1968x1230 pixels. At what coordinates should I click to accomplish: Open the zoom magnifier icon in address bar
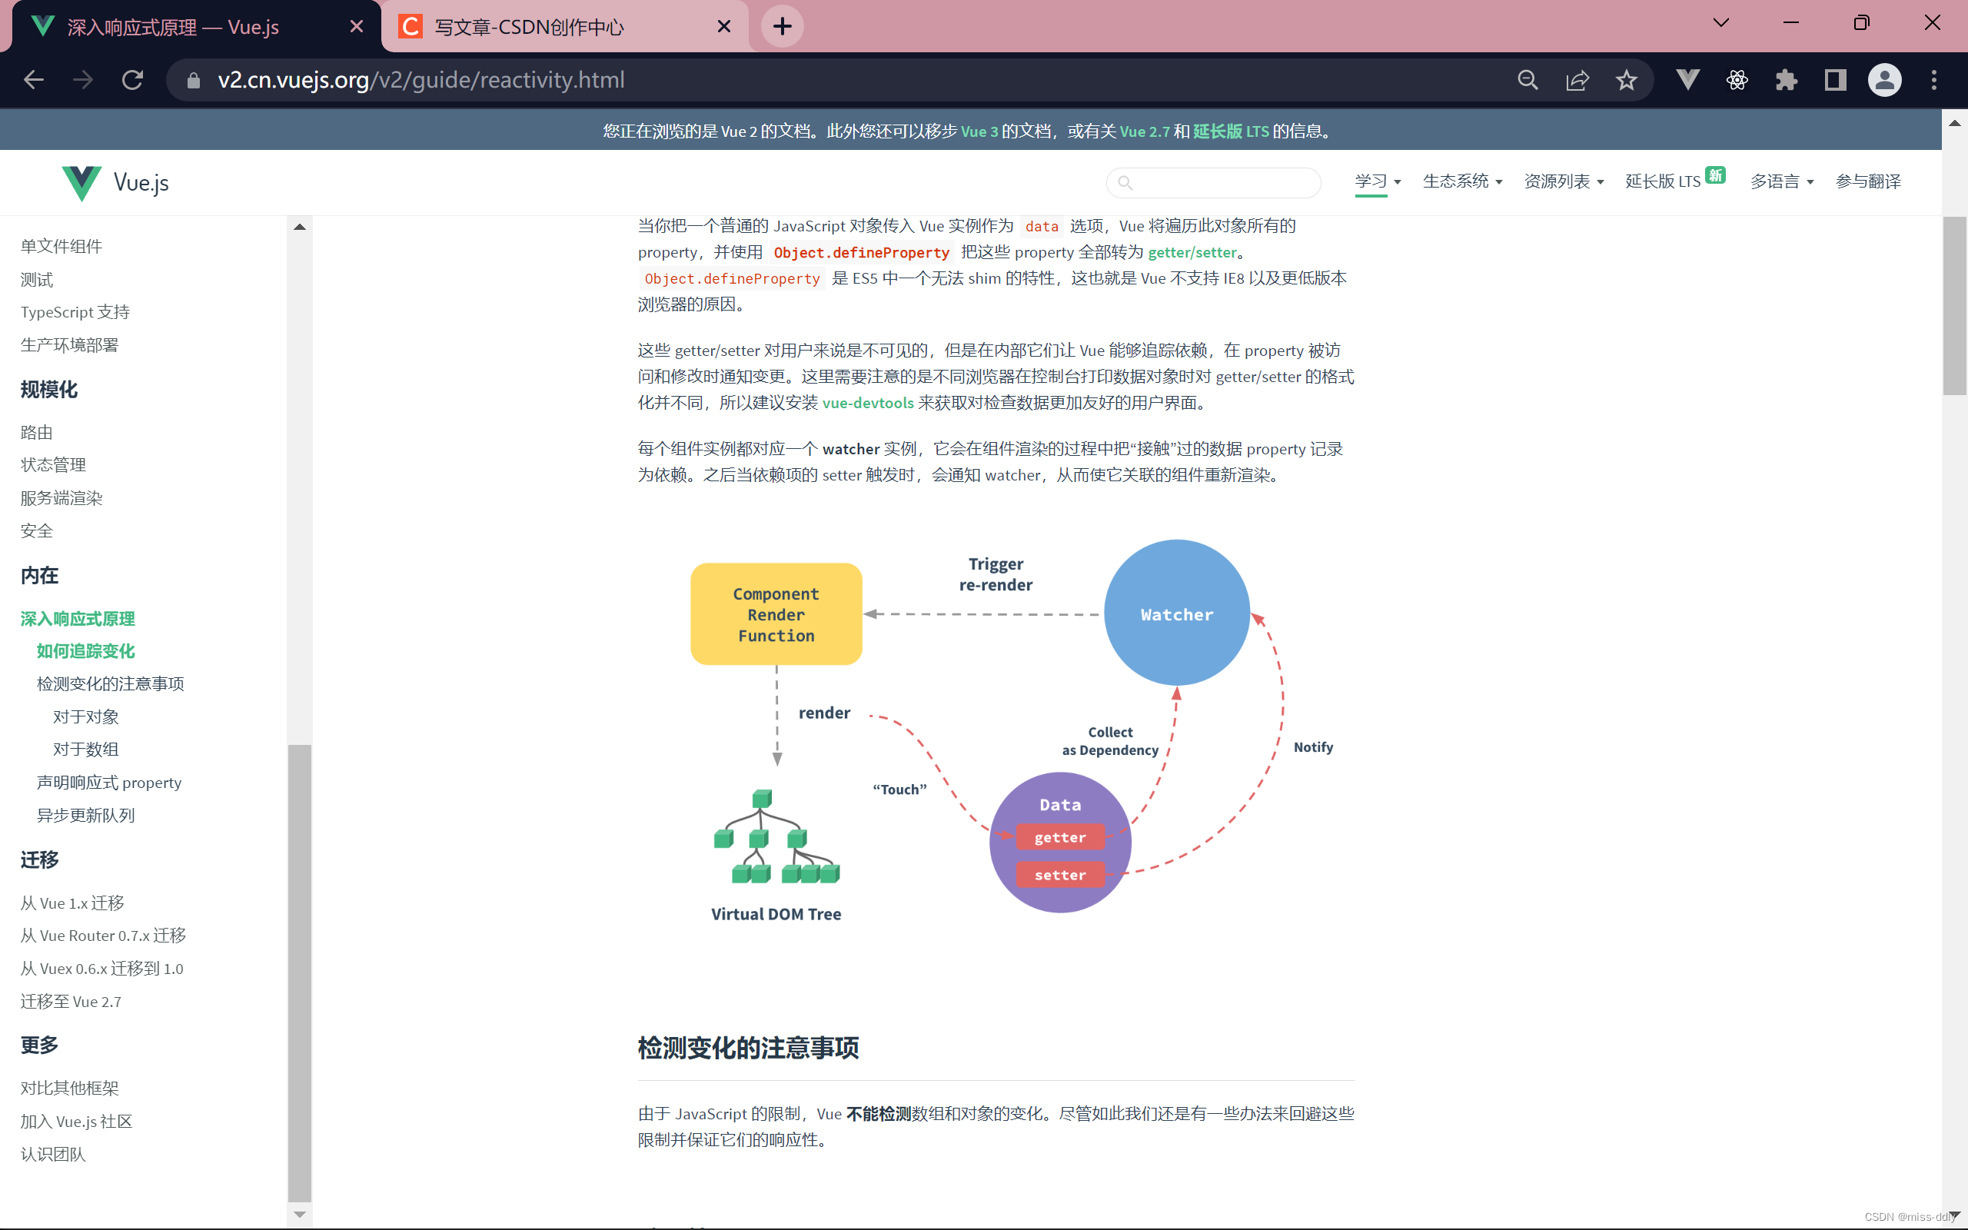1528,80
